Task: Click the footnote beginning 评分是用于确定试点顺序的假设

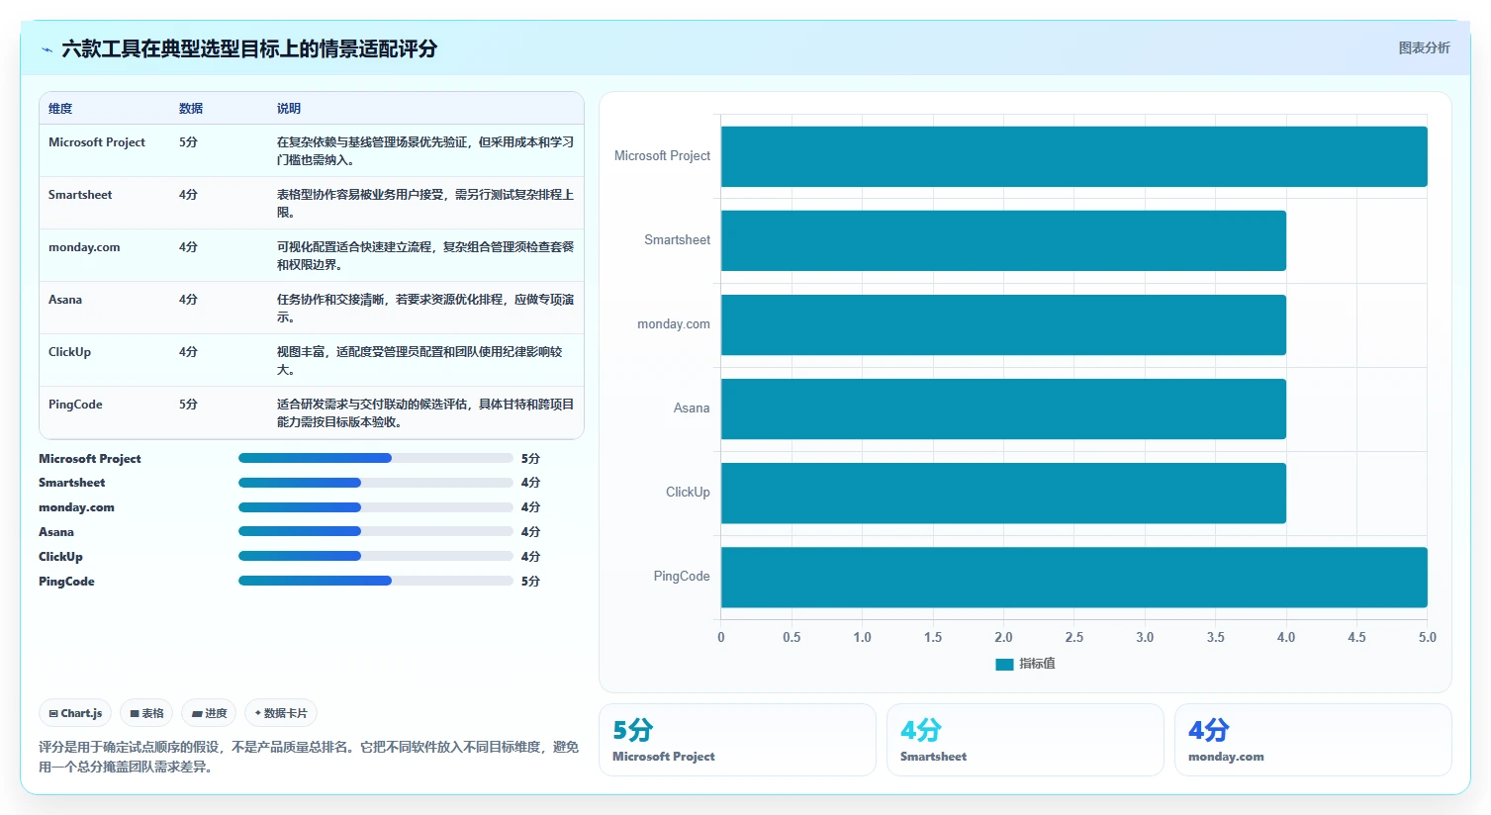Action: click(309, 757)
